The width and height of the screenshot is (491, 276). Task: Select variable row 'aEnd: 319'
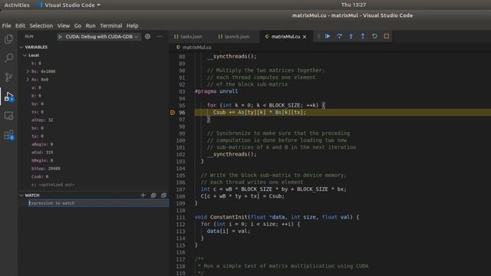click(x=93, y=153)
